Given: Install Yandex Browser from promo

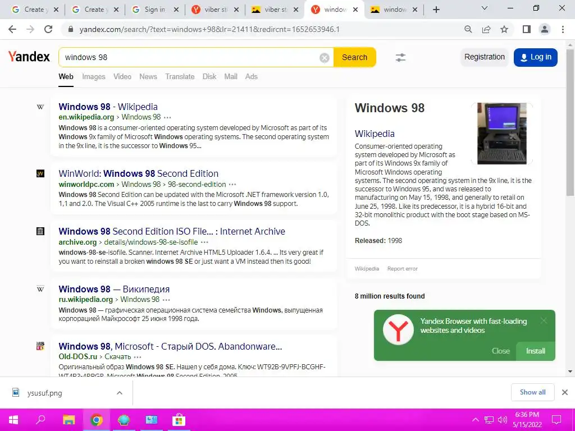Looking at the screenshot, I should 535,351.
